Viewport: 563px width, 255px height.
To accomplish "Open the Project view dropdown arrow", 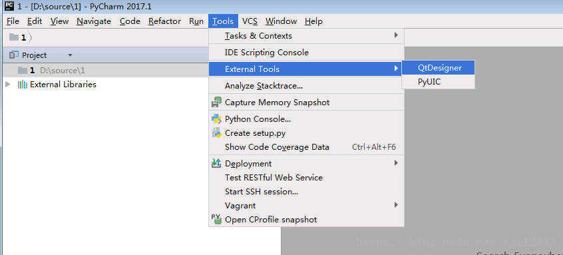I will [71, 55].
